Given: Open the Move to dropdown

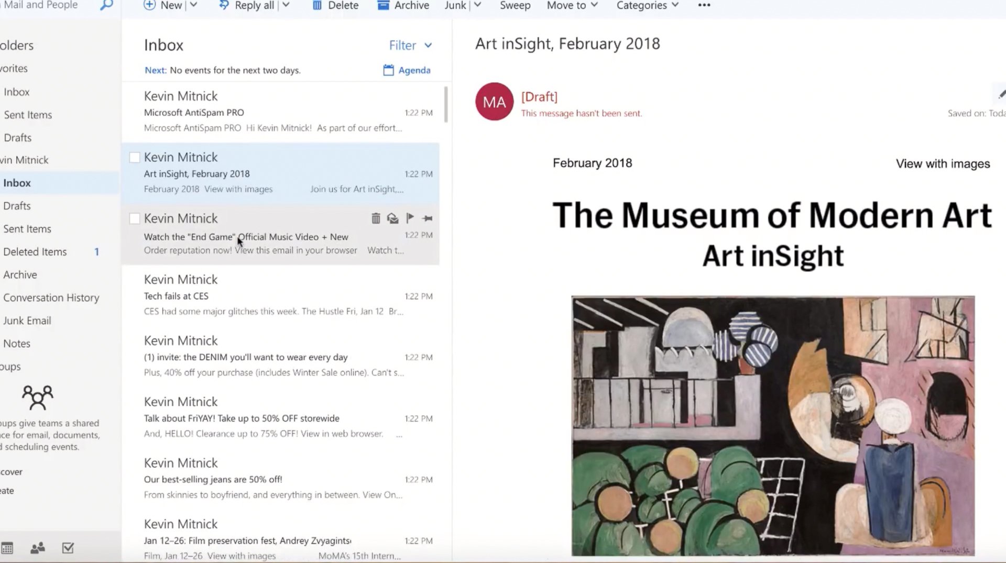Looking at the screenshot, I should click(x=572, y=5).
